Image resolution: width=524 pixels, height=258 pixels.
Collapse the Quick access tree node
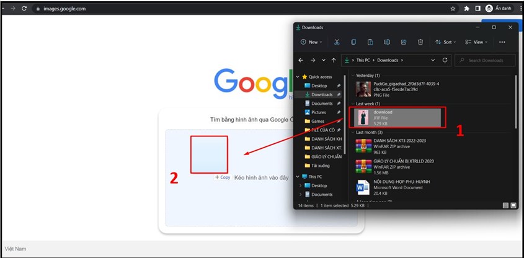pos(298,77)
